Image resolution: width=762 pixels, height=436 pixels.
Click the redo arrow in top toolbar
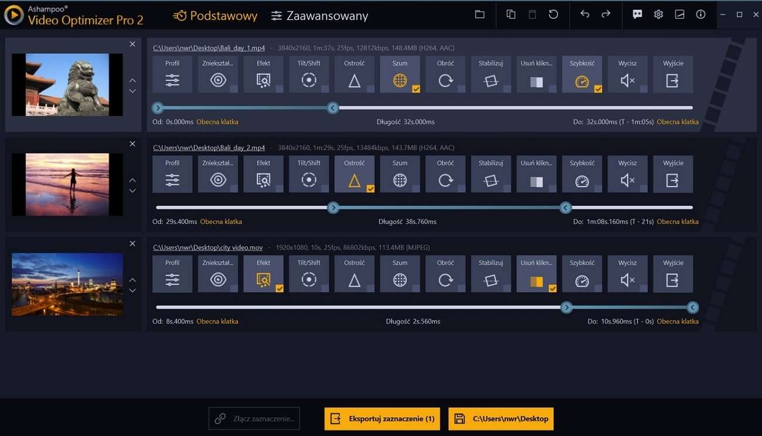tap(606, 15)
